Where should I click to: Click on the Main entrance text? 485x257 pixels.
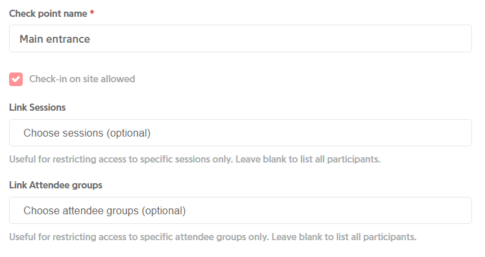[x=54, y=39]
